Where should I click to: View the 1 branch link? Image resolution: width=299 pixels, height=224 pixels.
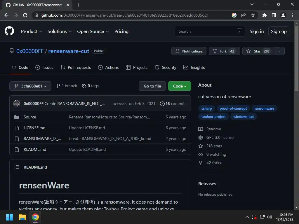coord(67,86)
